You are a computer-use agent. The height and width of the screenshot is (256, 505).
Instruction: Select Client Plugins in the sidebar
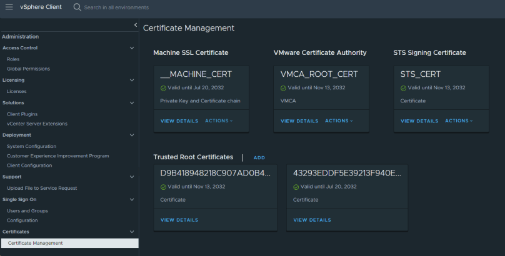pyautogui.click(x=22, y=114)
